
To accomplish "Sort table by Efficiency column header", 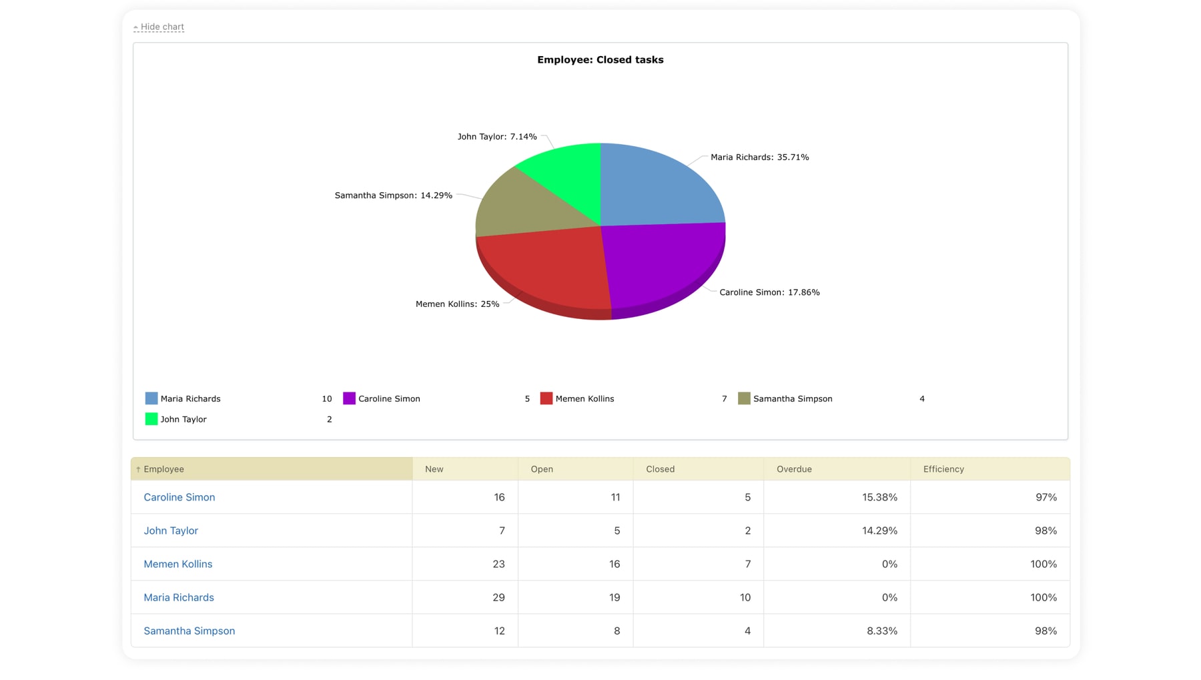I will coord(943,469).
